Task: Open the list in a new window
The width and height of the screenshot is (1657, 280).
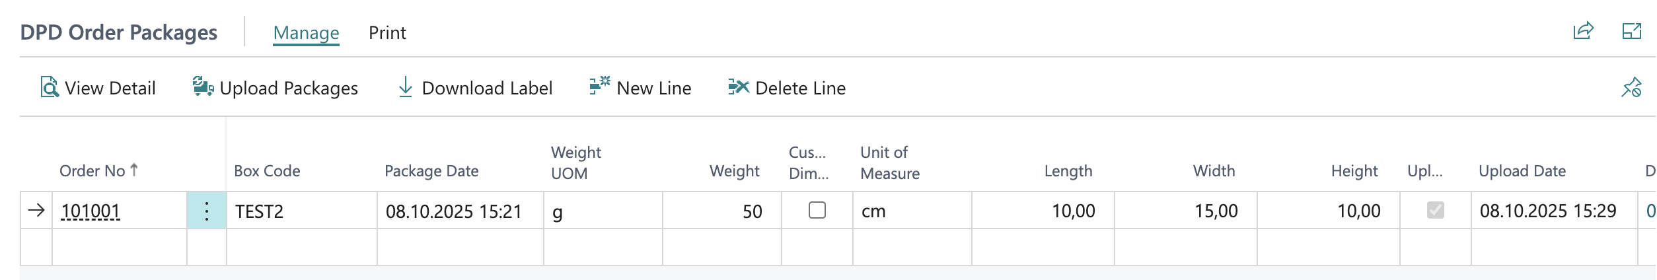Action: [1632, 31]
